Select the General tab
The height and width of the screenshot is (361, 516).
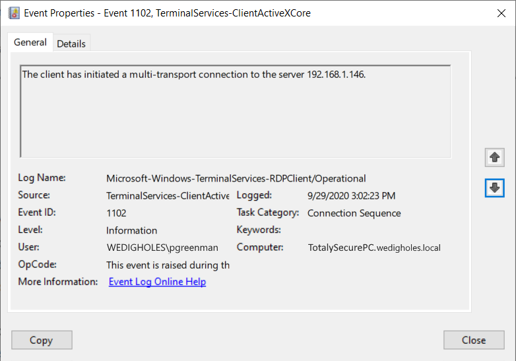coord(30,42)
